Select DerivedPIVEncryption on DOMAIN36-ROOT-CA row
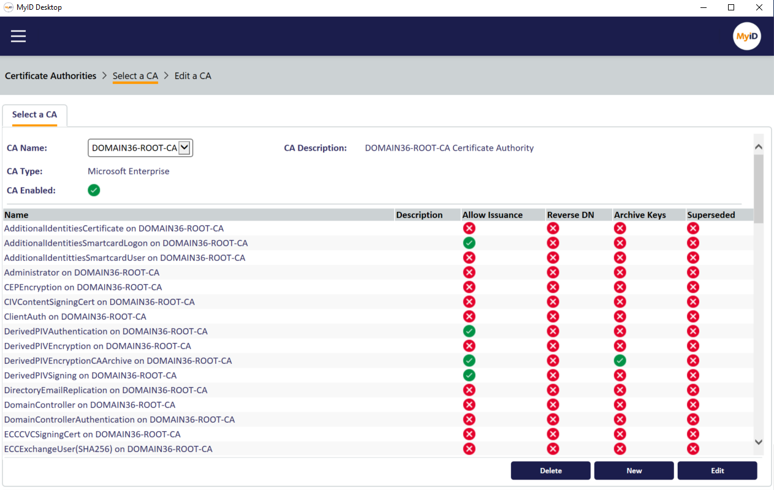 378,346
